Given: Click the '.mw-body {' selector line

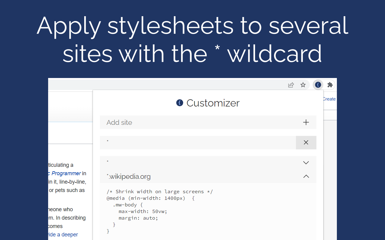Looking at the screenshot, I should coord(128,205).
